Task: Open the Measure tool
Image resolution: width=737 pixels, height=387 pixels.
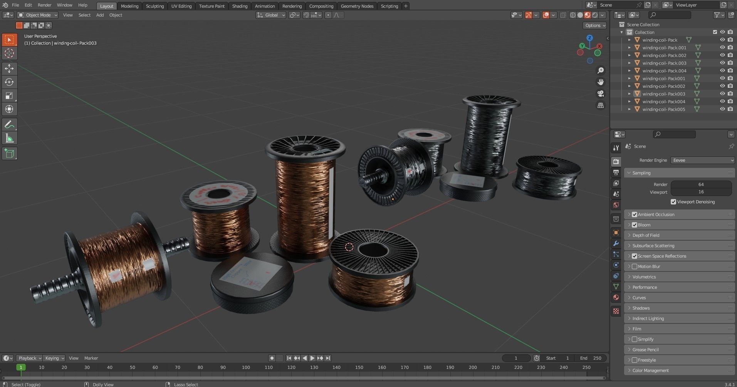Action: click(9, 137)
